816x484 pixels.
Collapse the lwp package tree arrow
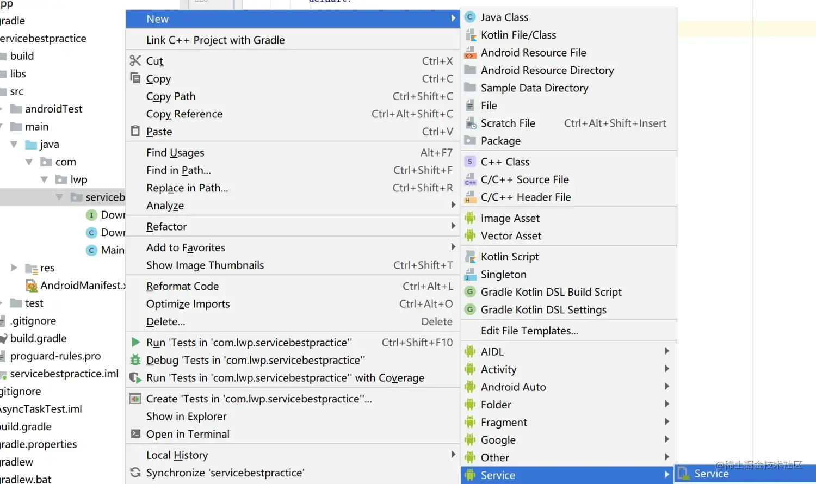pos(45,179)
